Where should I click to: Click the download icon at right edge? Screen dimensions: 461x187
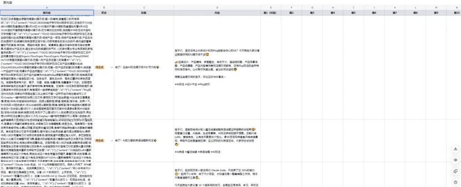point(455,149)
